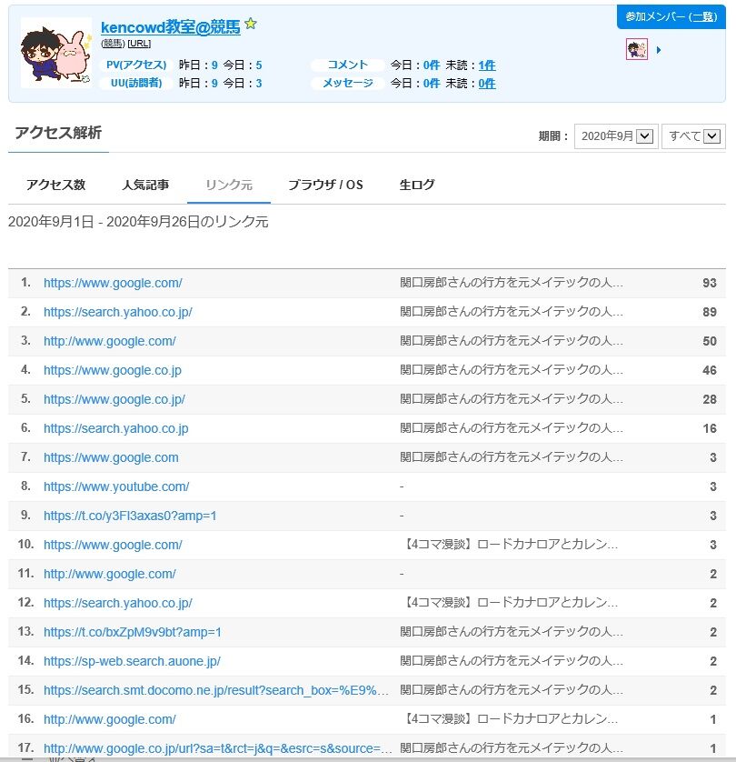Open the https://www.youtube.com/ referrer link
The width and height of the screenshot is (736, 762).
pos(116,487)
